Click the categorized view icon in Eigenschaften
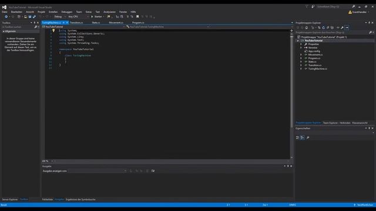Screen dimensions: 376x211 coord(298,138)
